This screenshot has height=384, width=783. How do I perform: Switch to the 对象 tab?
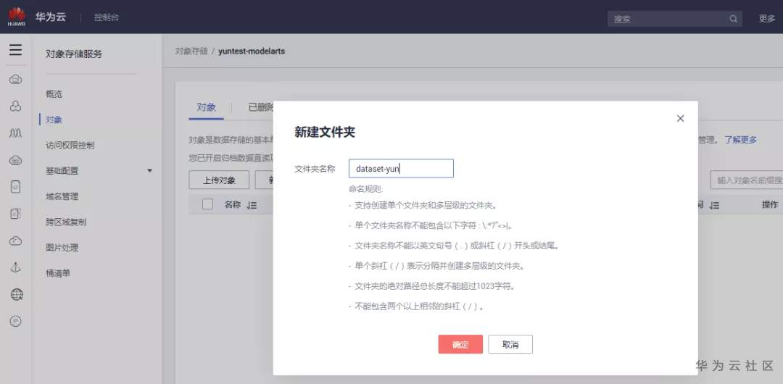click(206, 107)
